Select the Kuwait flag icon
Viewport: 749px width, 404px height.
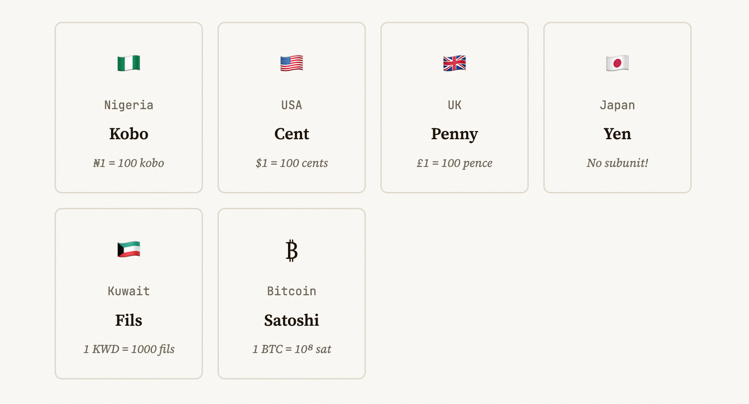coord(129,249)
